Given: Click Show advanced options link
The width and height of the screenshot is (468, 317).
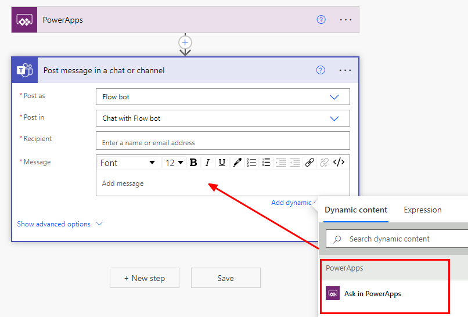Looking at the screenshot, I should (54, 224).
